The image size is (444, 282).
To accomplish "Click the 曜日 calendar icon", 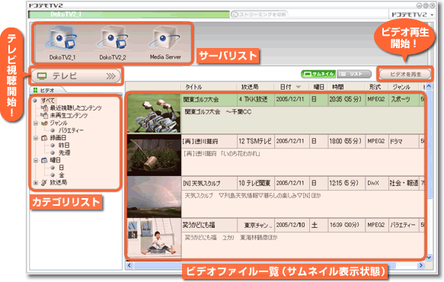I will coord(44,160).
